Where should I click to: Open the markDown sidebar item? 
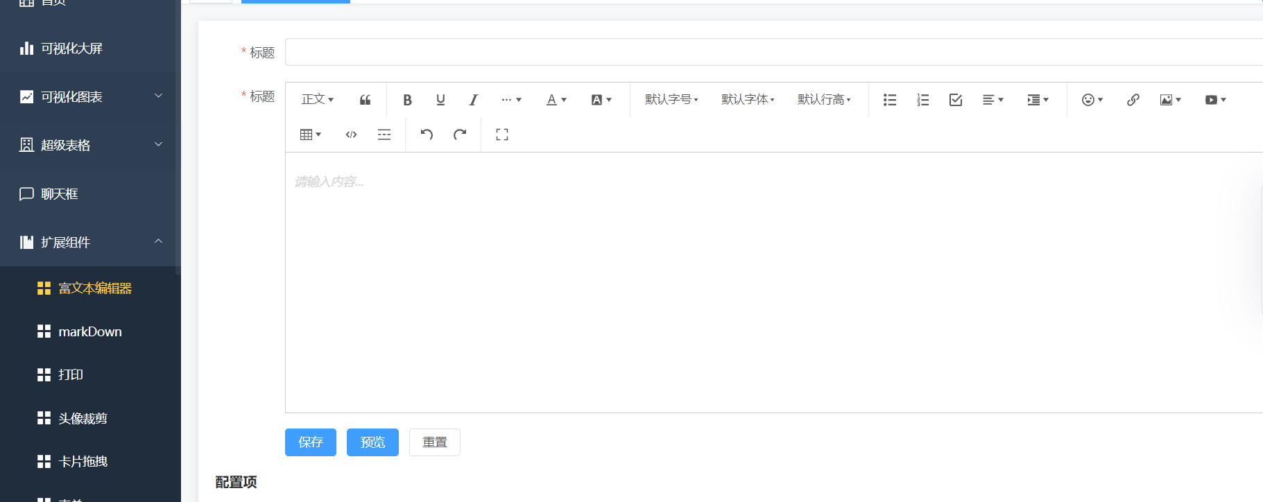coord(90,331)
